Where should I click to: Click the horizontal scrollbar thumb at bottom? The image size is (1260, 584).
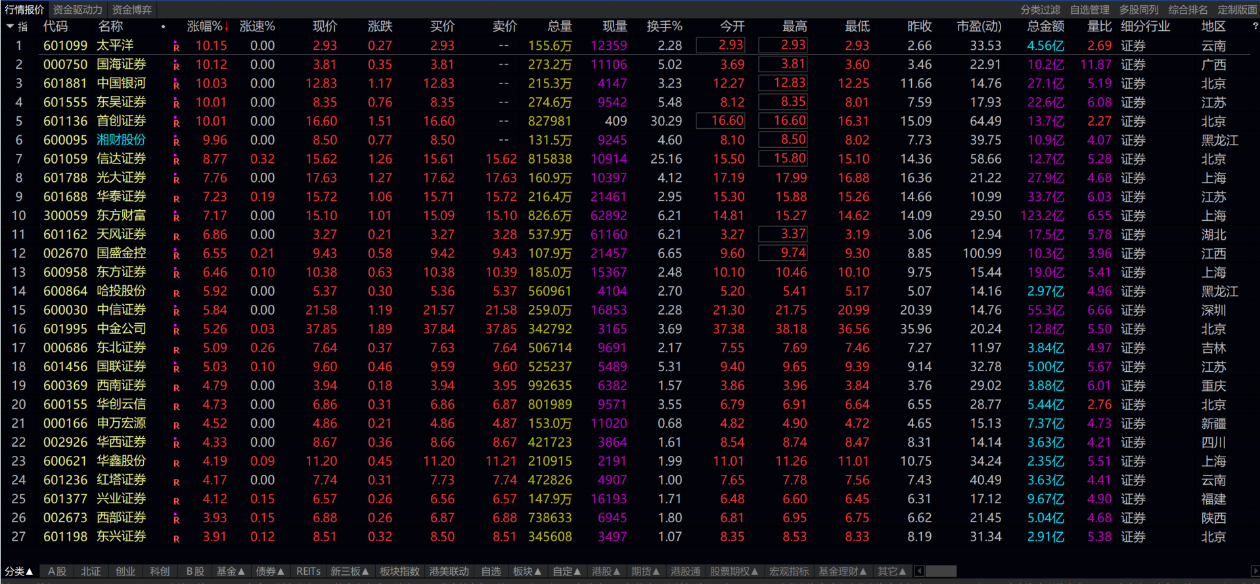click(941, 571)
